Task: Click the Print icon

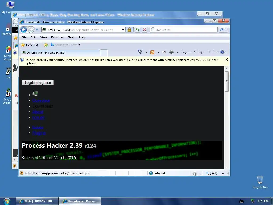Action: tap(171, 52)
